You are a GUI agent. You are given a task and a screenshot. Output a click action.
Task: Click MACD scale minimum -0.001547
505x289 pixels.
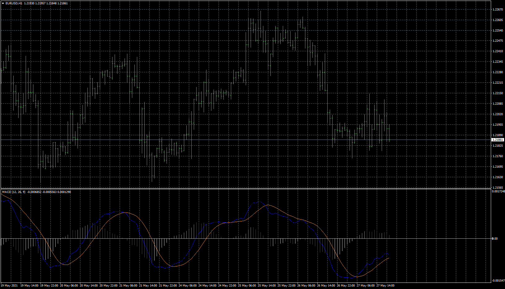click(498, 281)
